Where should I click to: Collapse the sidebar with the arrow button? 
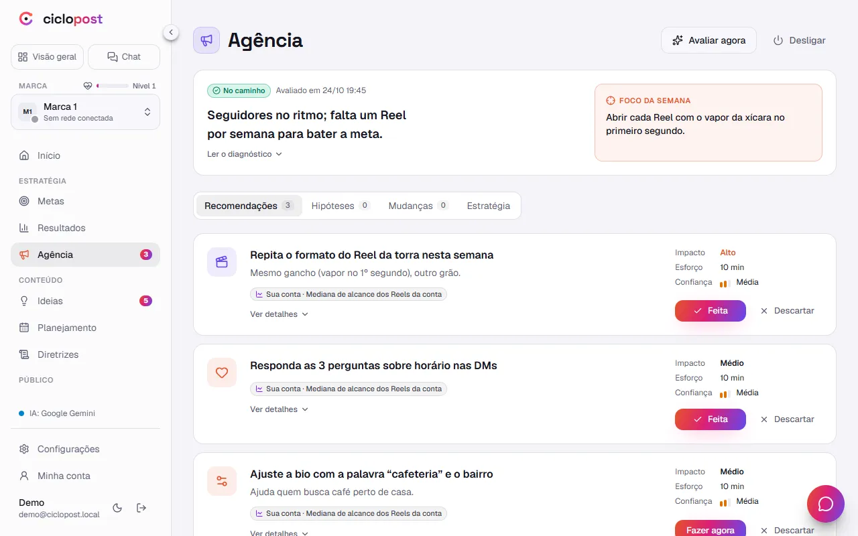(x=171, y=32)
